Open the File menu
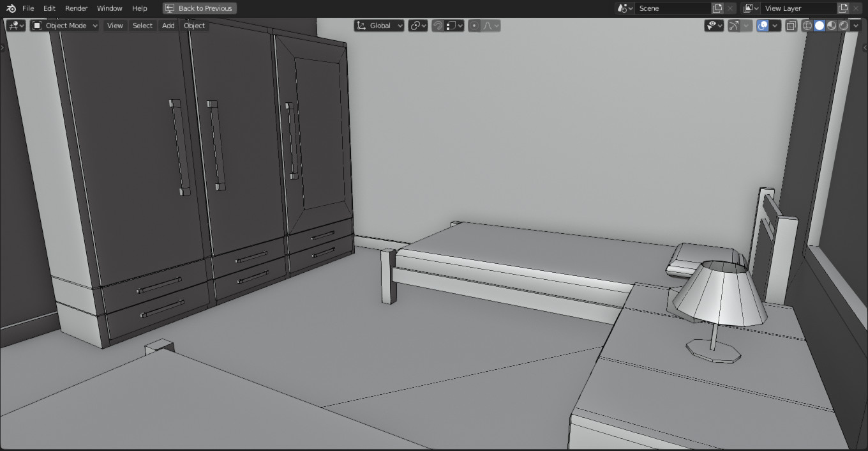868x451 pixels. [x=28, y=8]
